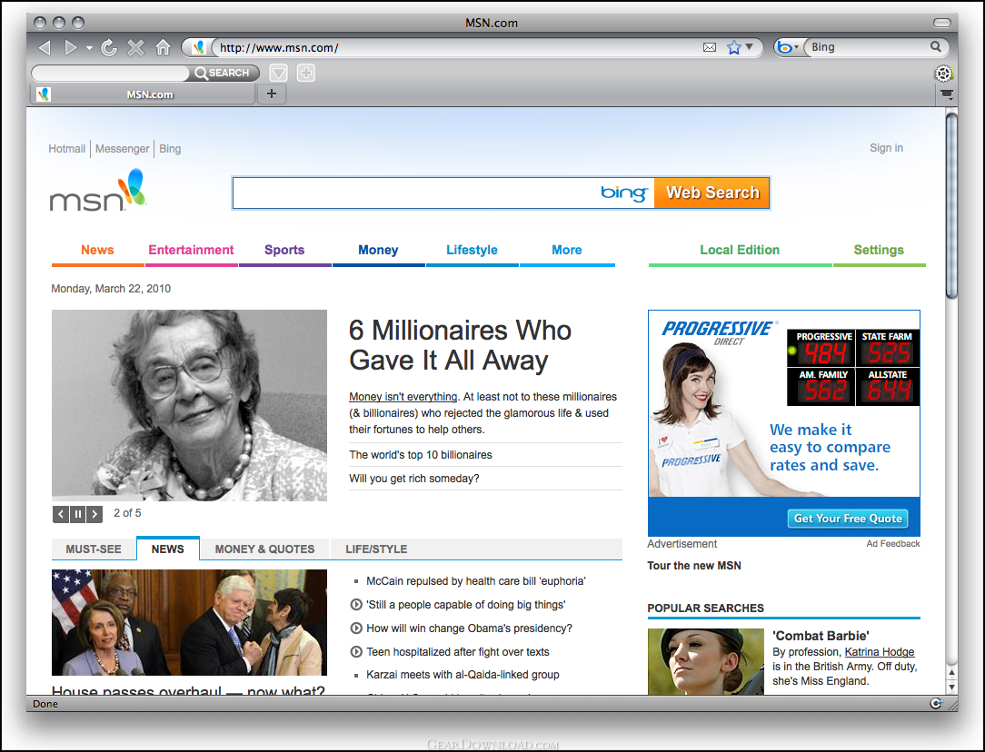985x752 pixels.
Task: Click the Combat Barbie thumbnail
Action: [705, 661]
